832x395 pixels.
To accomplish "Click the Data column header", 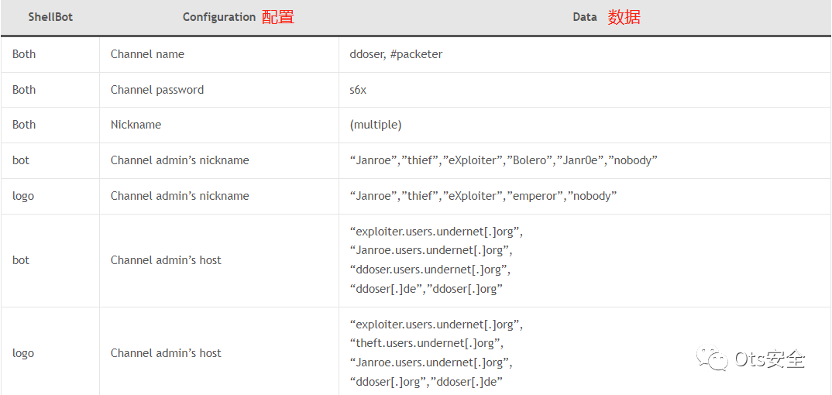I will [585, 17].
